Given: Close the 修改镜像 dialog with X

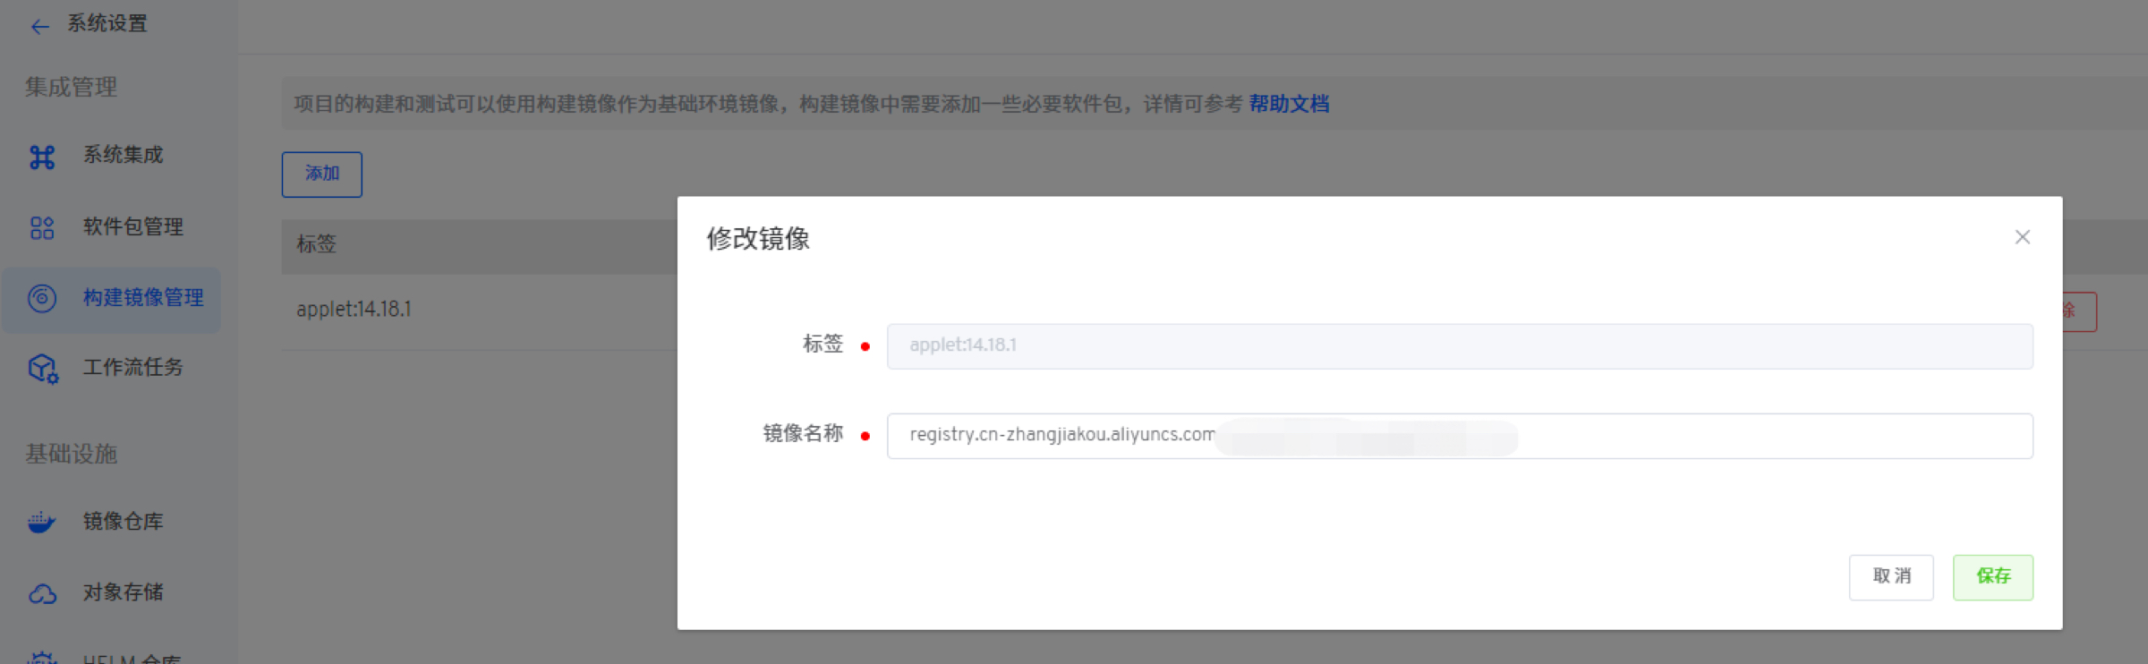Looking at the screenshot, I should pos(2022,237).
